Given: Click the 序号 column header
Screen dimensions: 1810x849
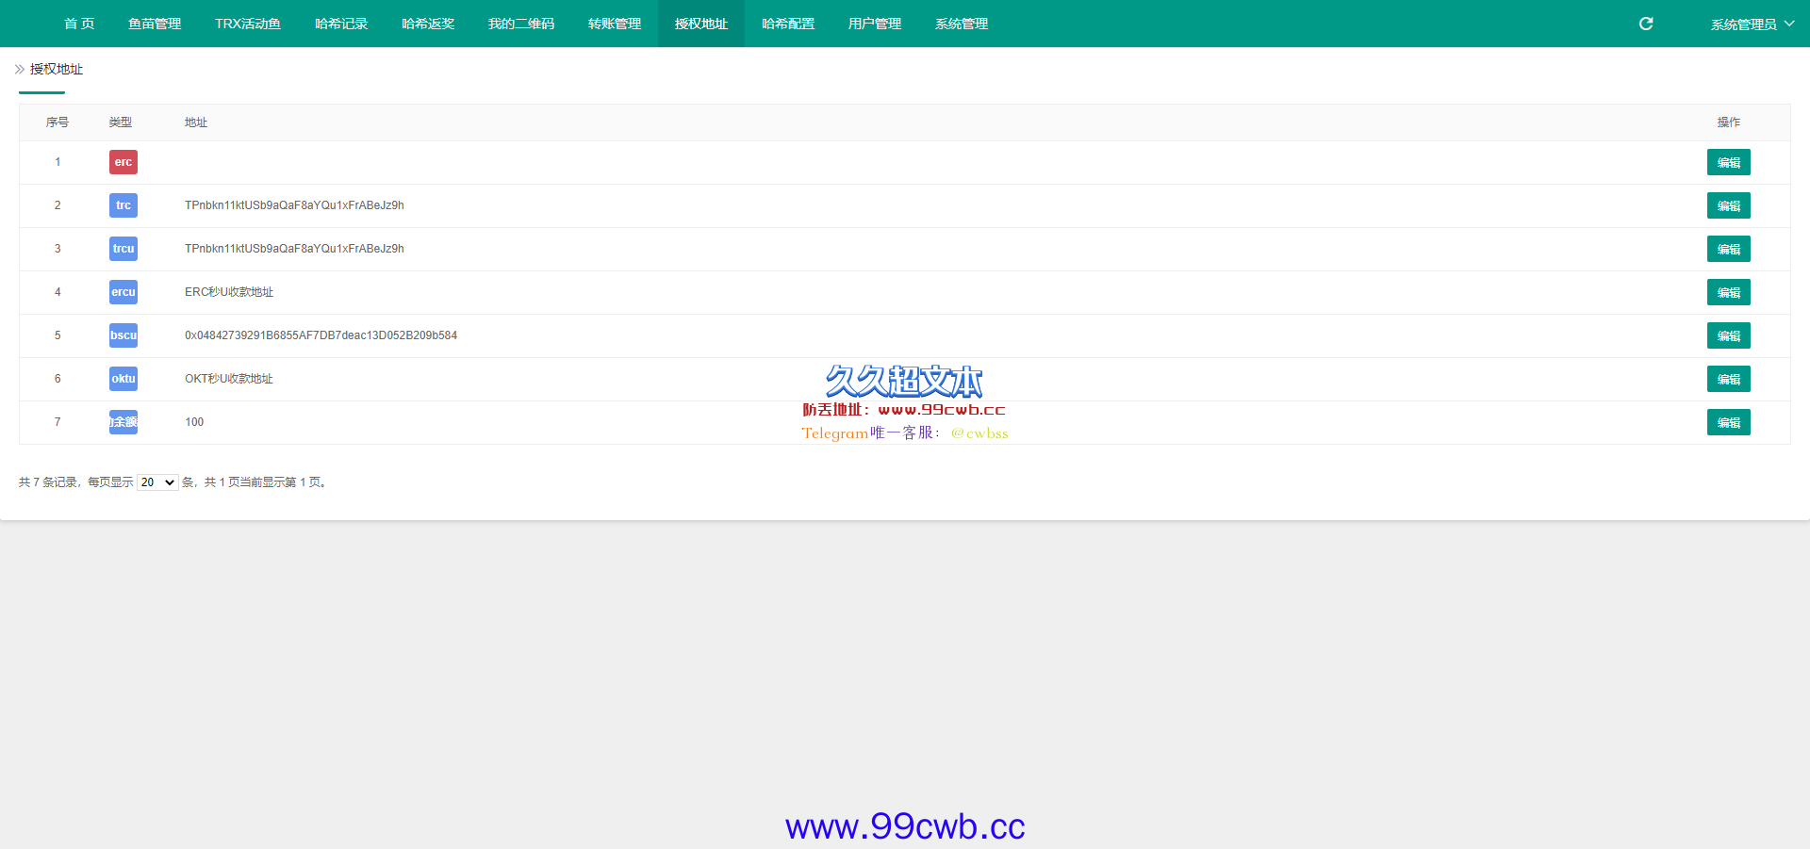Looking at the screenshot, I should pos(58,122).
